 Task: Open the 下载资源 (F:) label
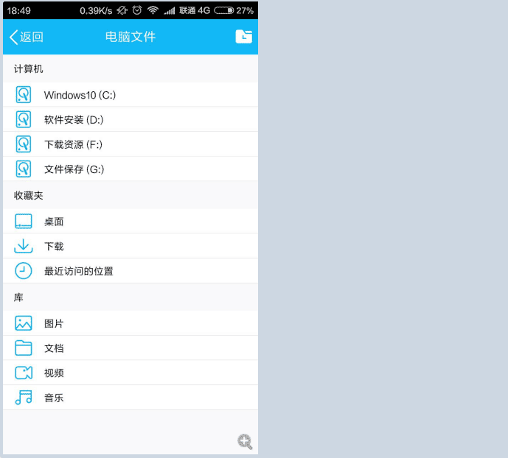click(x=73, y=144)
